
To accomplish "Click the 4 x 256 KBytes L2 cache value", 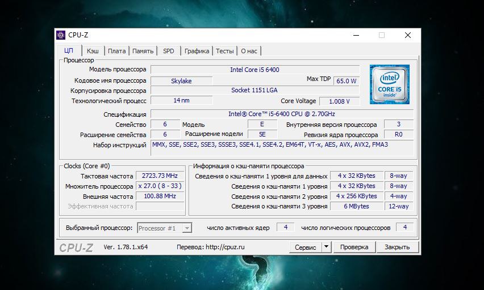I will 357,196.
